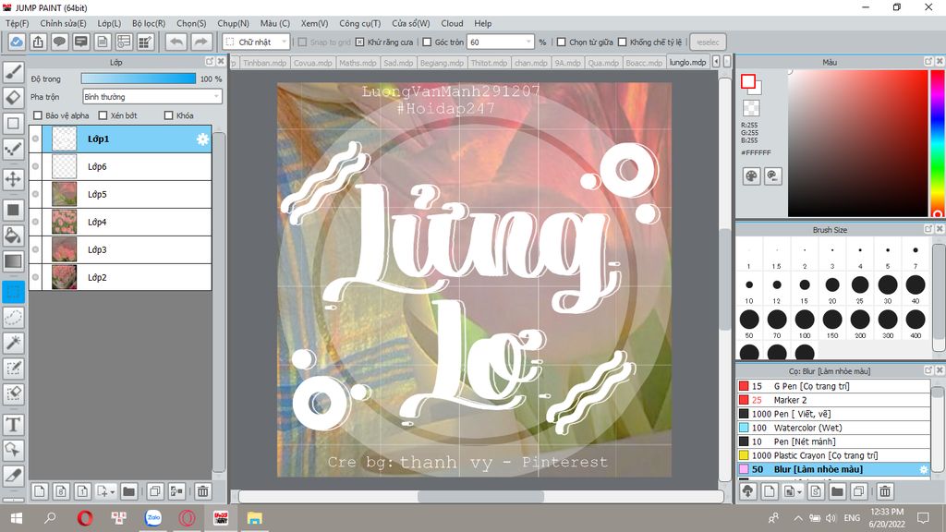Undock the Màu color panel
This screenshot has width=946, height=532.
click(x=928, y=62)
